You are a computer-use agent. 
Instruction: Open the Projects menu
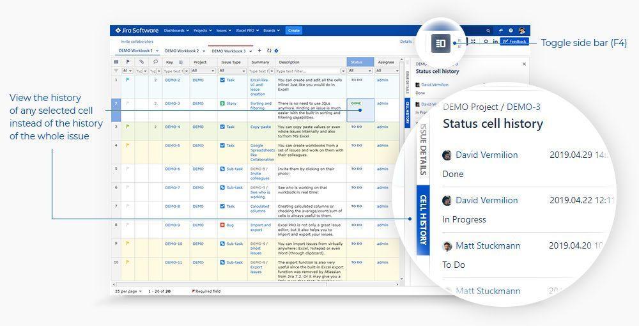pyautogui.click(x=203, y=31)
